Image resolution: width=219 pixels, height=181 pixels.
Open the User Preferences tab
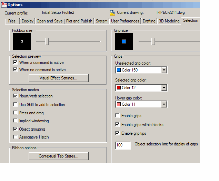click(x=125, y=21)
